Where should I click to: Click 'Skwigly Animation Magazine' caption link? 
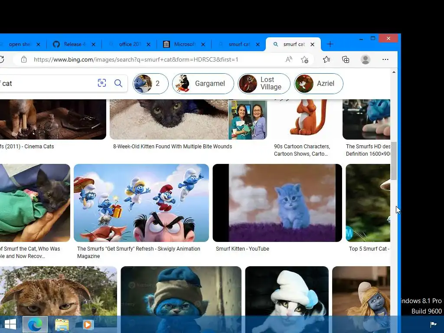pyautogui.click(x=138, y=252)
